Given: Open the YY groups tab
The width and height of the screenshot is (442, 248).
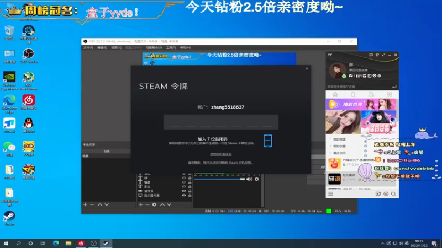Looking at the screenshot, I should click(371, 94).
